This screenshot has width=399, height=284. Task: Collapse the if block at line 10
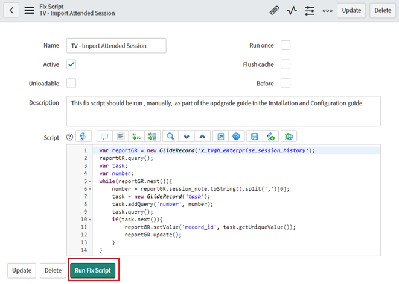[90, 220]
